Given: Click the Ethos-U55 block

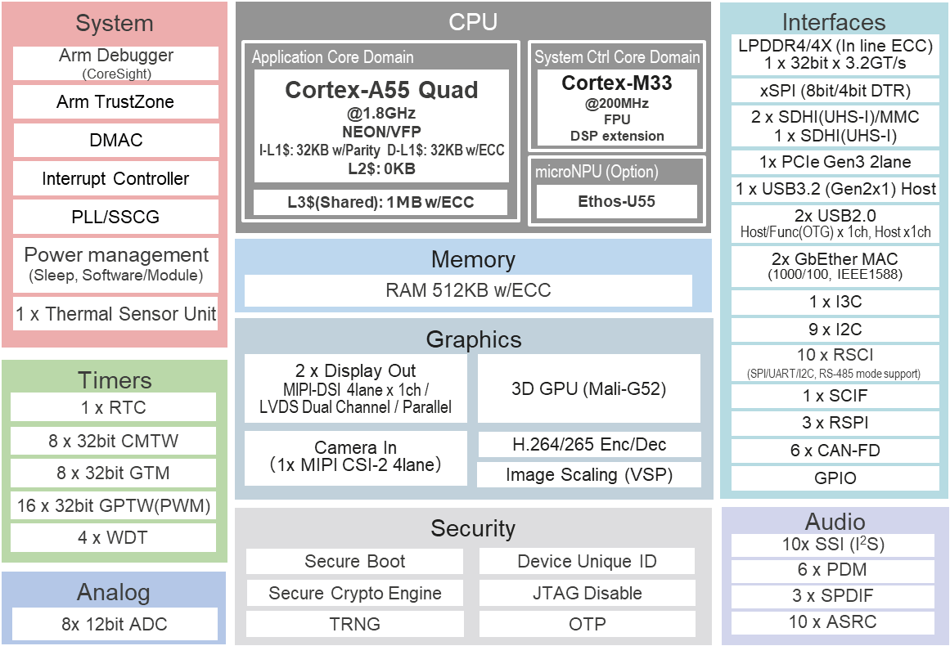Looking at the screenshot, I should tap(617, 201).
